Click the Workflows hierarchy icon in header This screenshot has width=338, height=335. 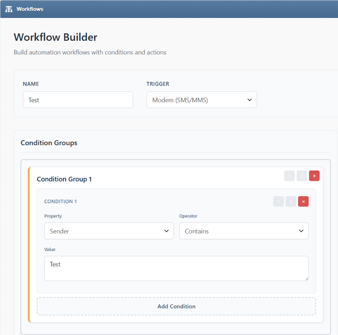pyautogui.click(x=9, y=9)
